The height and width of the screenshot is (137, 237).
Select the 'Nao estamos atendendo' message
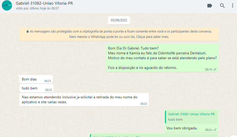click(84, 100)
